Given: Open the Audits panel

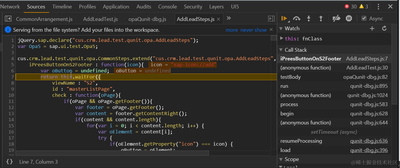Looking at the screenshot, I should [144, 6].
